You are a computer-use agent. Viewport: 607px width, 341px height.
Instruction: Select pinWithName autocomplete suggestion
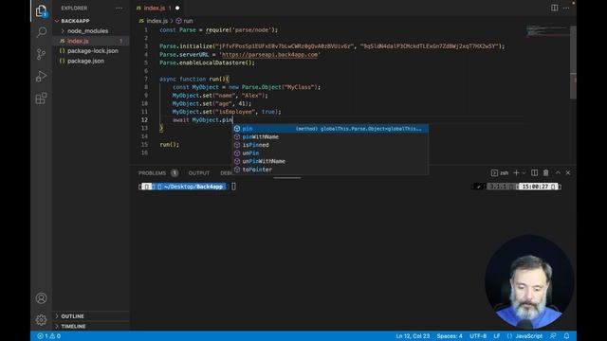pos(330,136)
